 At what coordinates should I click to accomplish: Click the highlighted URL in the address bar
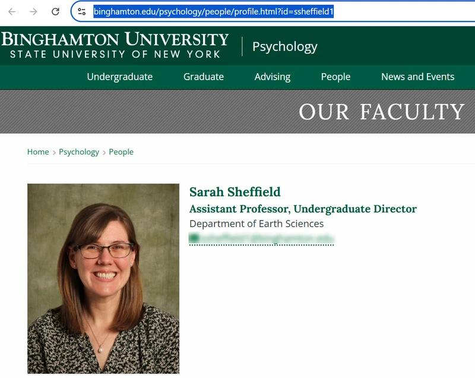[x=214, y=11]
